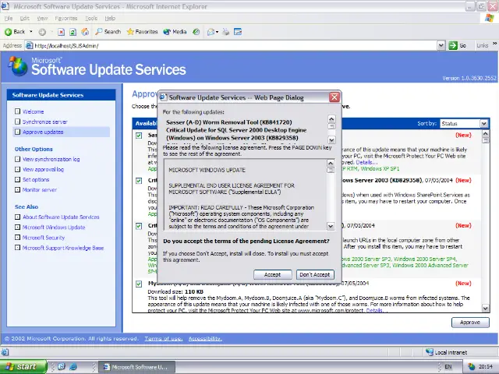Open About Software Update Services link
Screen dimensions: 499x374
[x=61, y=217]
